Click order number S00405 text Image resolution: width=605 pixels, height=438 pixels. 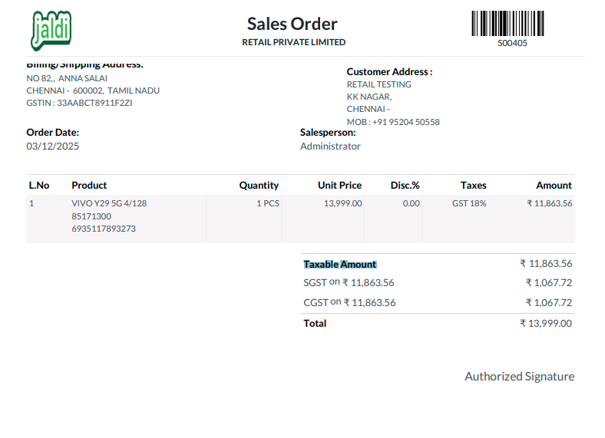pyautogui.click(x=512, y=43)
